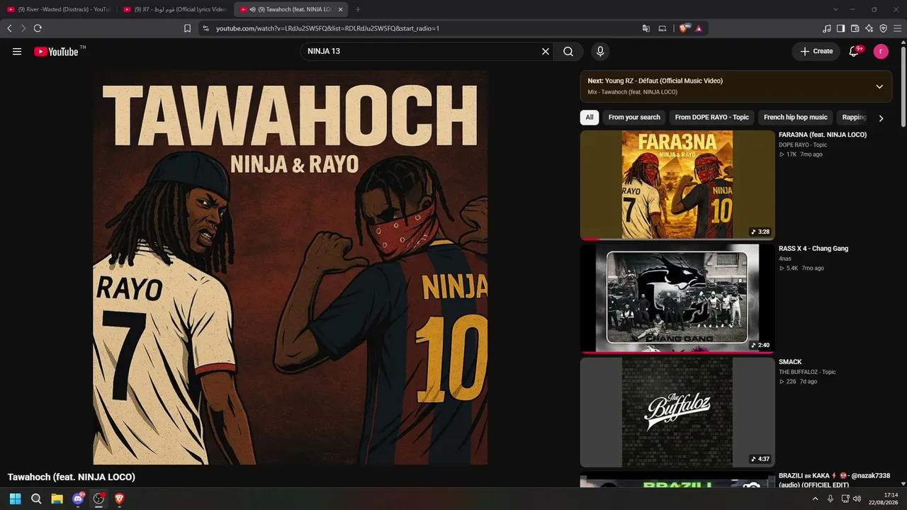Open THE BUFFALOZ - Topic channel
Screen dimensions: 907x510
[x=808, y=372]
